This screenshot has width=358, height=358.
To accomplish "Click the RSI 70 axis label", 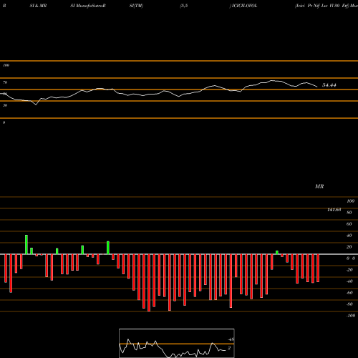I will [5, 82].
